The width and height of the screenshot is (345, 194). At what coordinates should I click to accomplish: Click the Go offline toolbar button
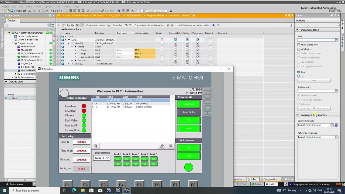click(x=108, y=11)
